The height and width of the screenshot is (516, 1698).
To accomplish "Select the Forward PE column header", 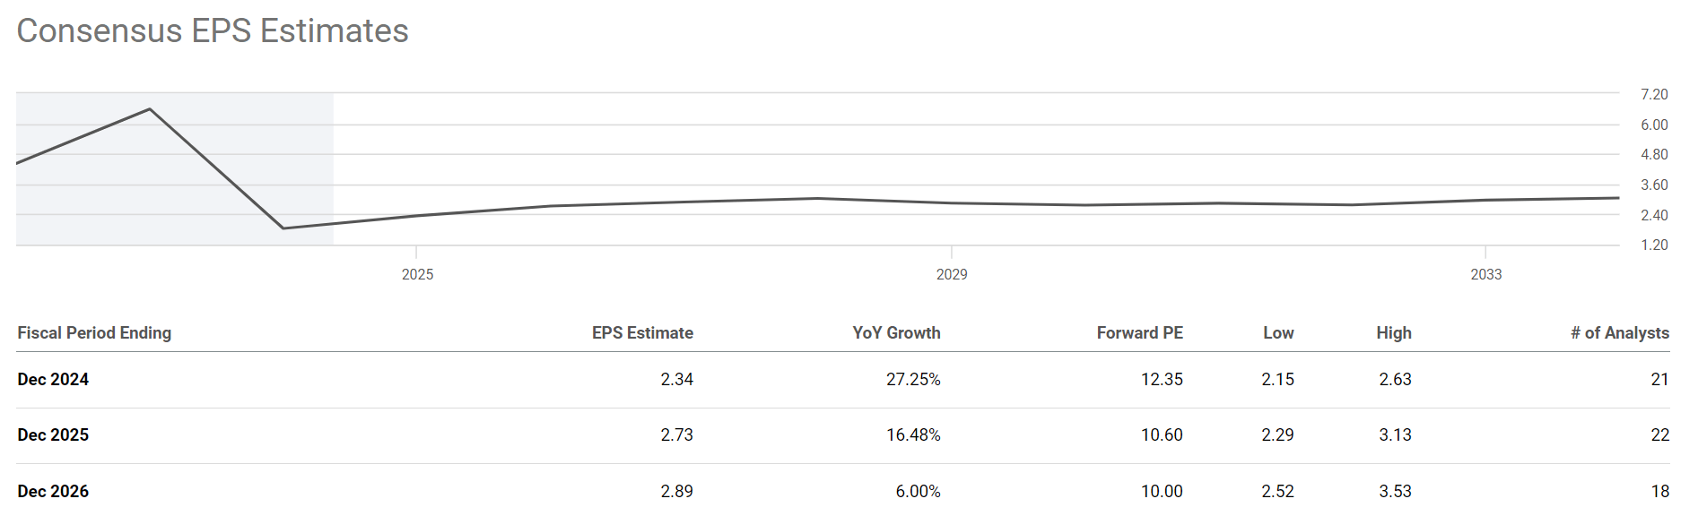I will (1139, 333).
